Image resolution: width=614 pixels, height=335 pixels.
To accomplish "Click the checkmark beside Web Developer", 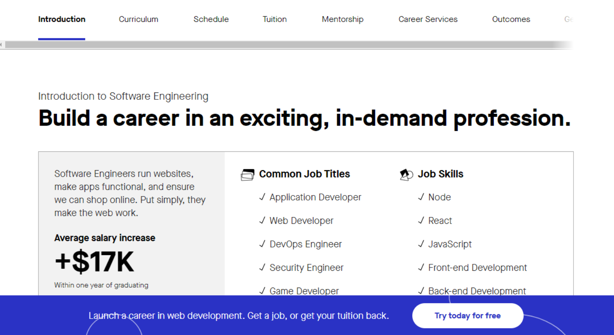I will point(262,220).
